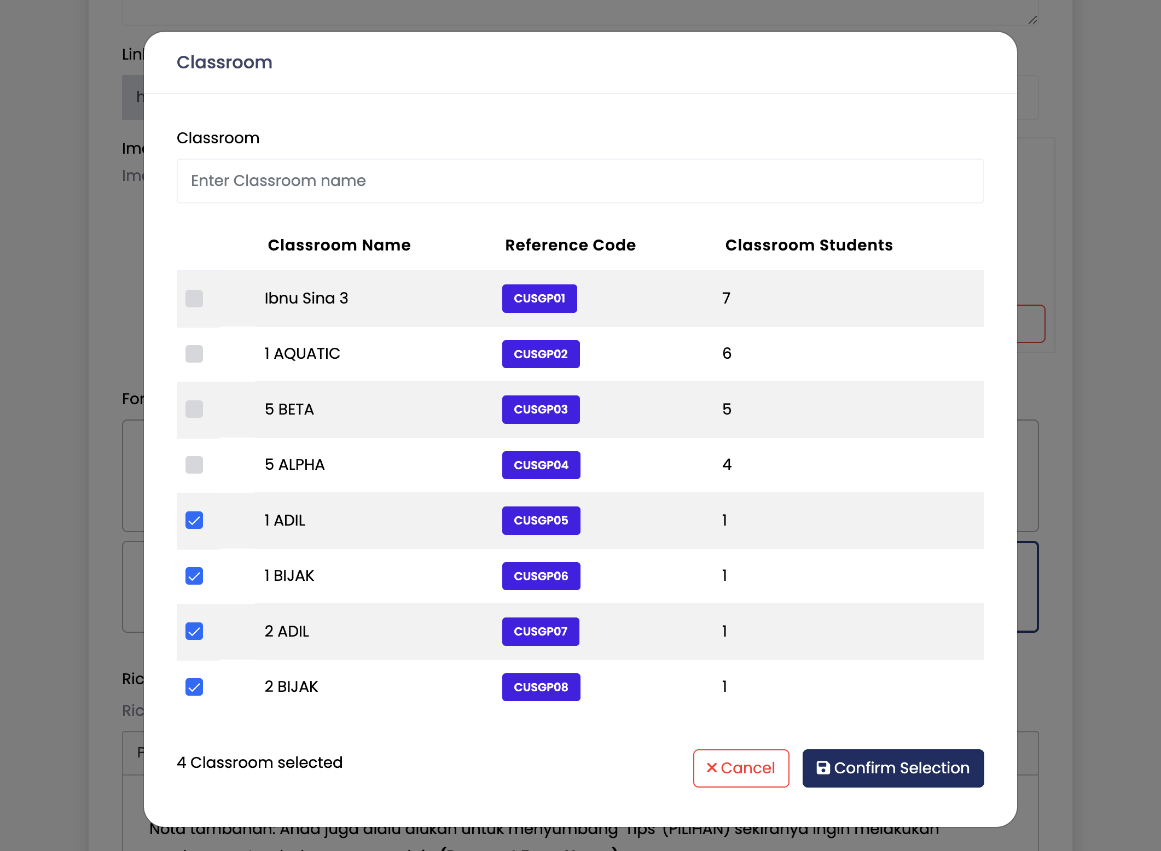This screenshot has height=851, width=1161.
Task: Click the student count 6 for 1 AQUATIC
Action: [727, 353]
